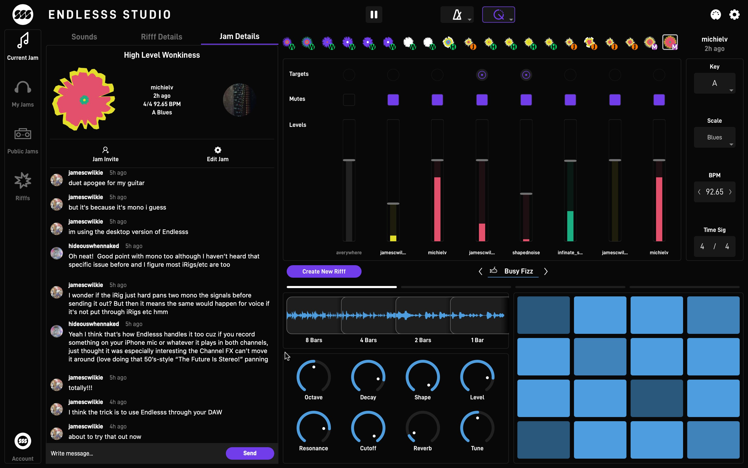Expand the quantize options arrow
The width and height of the screenshot is (748, 468).
(511, 19)
